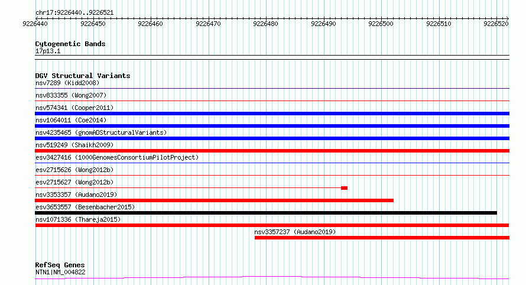Click the red bar under nsv3357237
The width and height of the screenshot is (526, 285).
(x=382, y=238)
